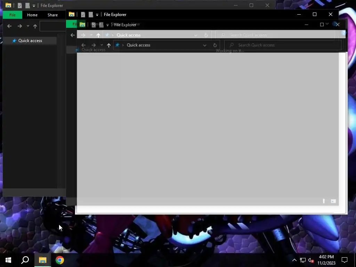Click New folder icon in leftmost window title bar
The image size is (356, 267).
27,6
